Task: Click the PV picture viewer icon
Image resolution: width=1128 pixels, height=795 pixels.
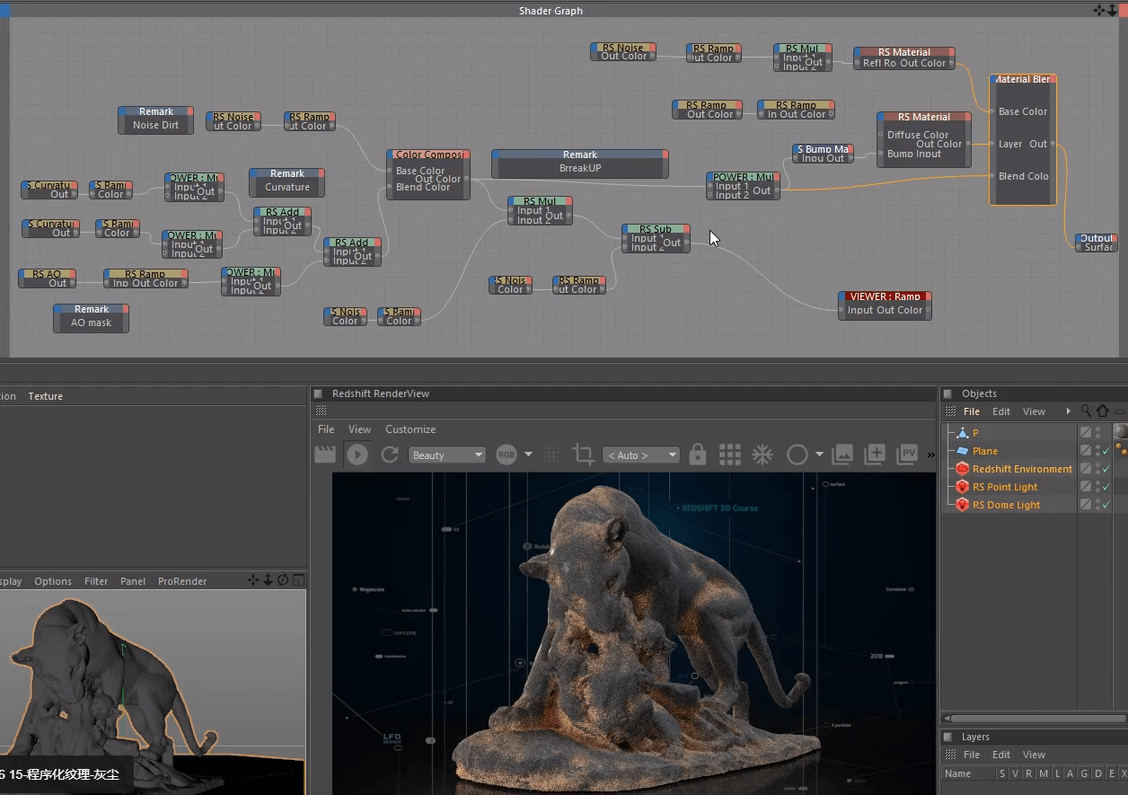Action: click(x=907, y=455)
